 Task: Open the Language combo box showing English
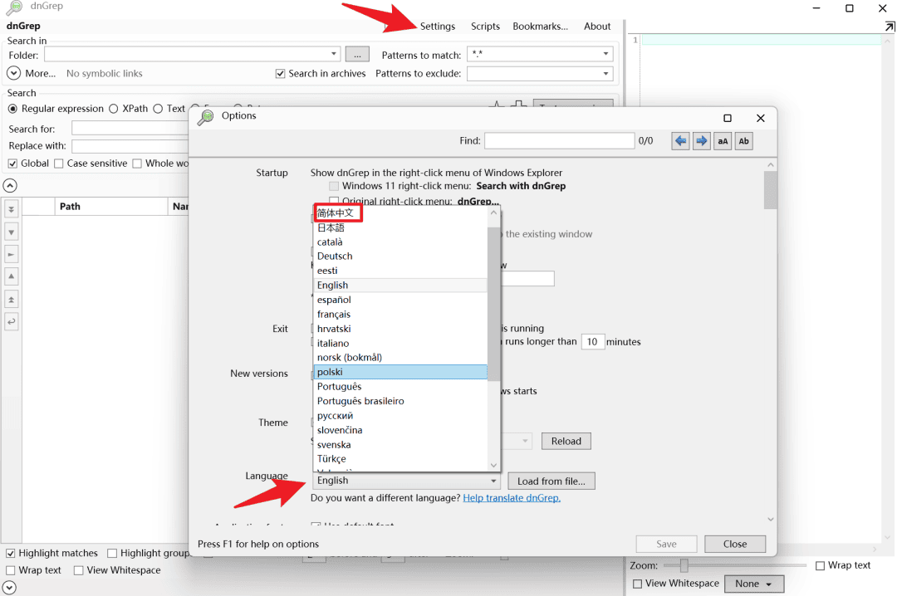407,481
